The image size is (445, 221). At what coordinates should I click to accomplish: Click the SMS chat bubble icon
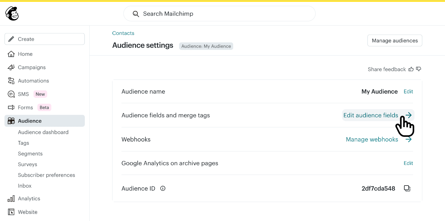[x=11, y=94]
